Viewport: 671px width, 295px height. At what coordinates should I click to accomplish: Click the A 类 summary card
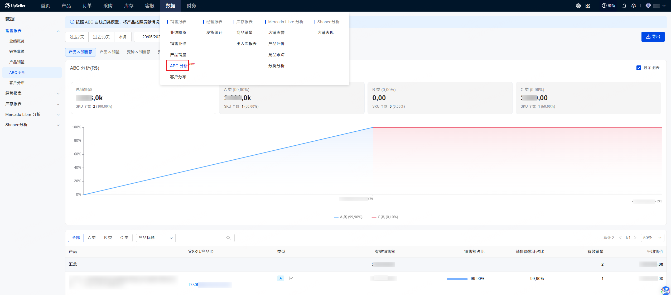click(292, 98)
